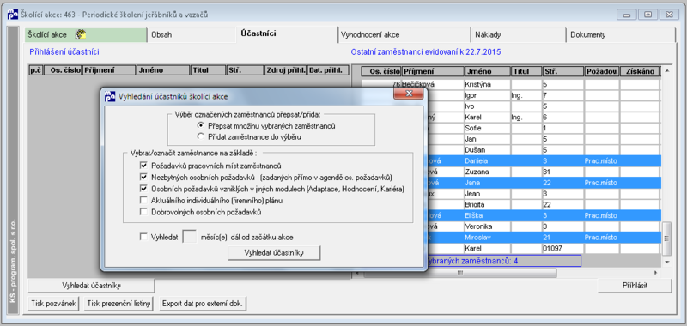
Task: Click Export dat pro externí dok. button
Action: click(202, 303)
